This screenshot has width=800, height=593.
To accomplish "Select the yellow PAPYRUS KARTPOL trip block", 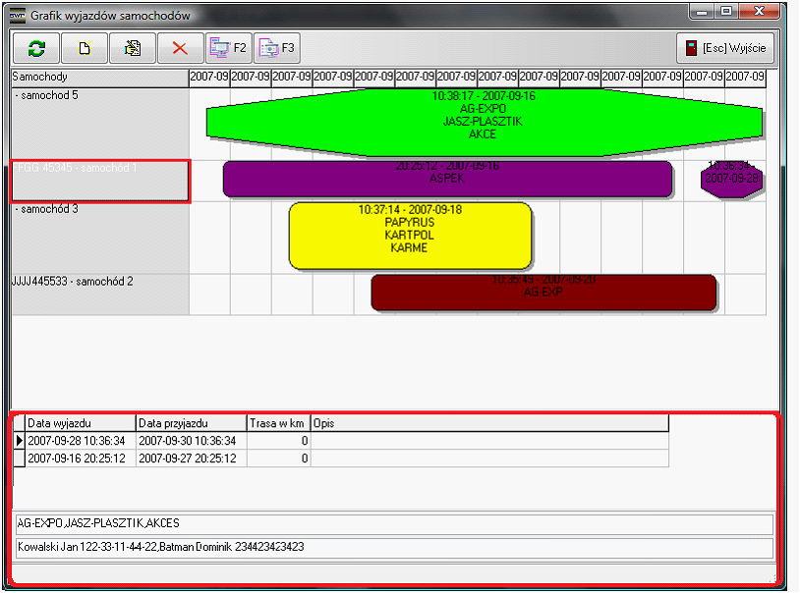I will point(410,236).
